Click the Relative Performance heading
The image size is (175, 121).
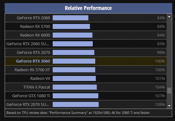tap(88, 8)
